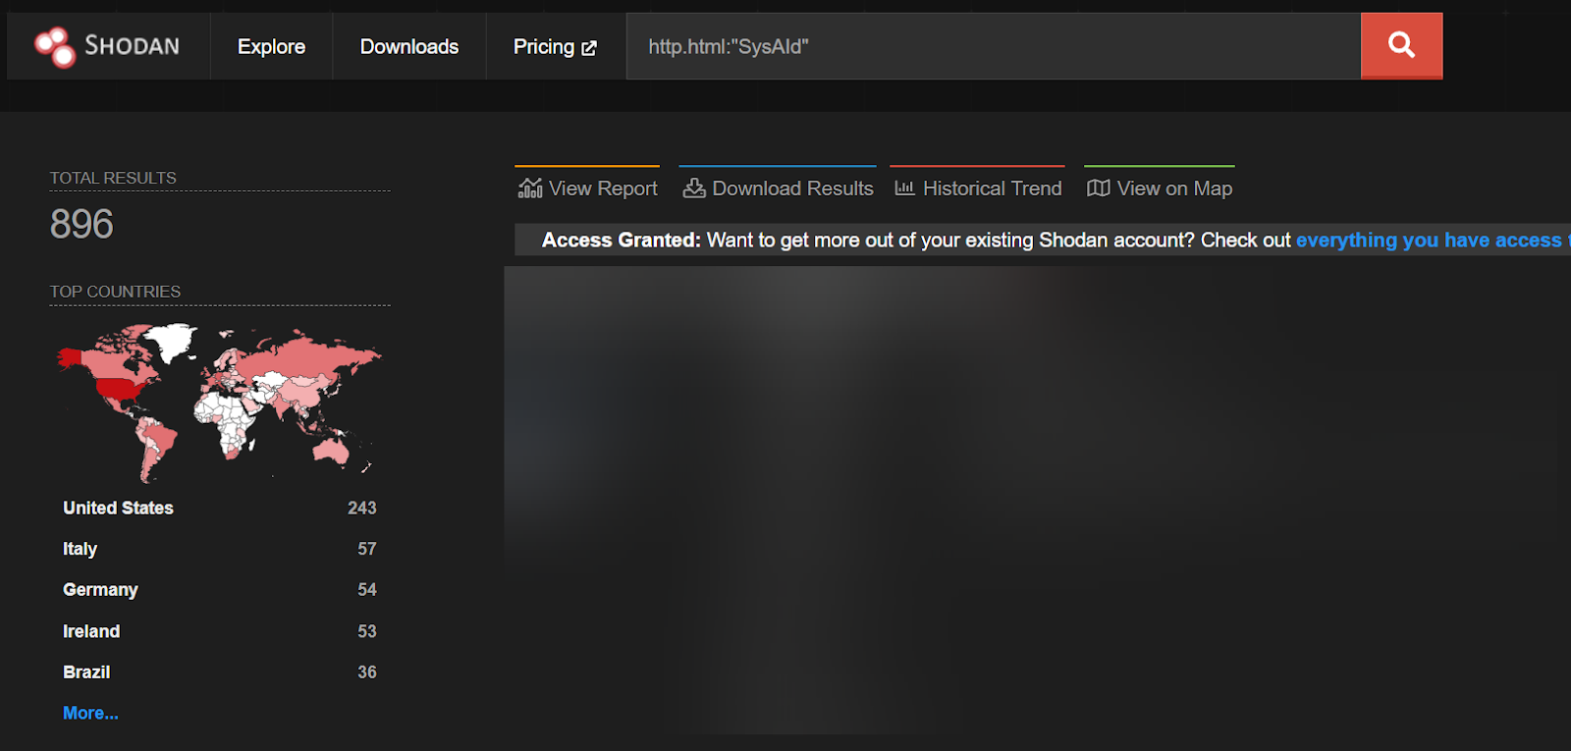
Task: Click the View on Map icon
Action: point(1098,188)
